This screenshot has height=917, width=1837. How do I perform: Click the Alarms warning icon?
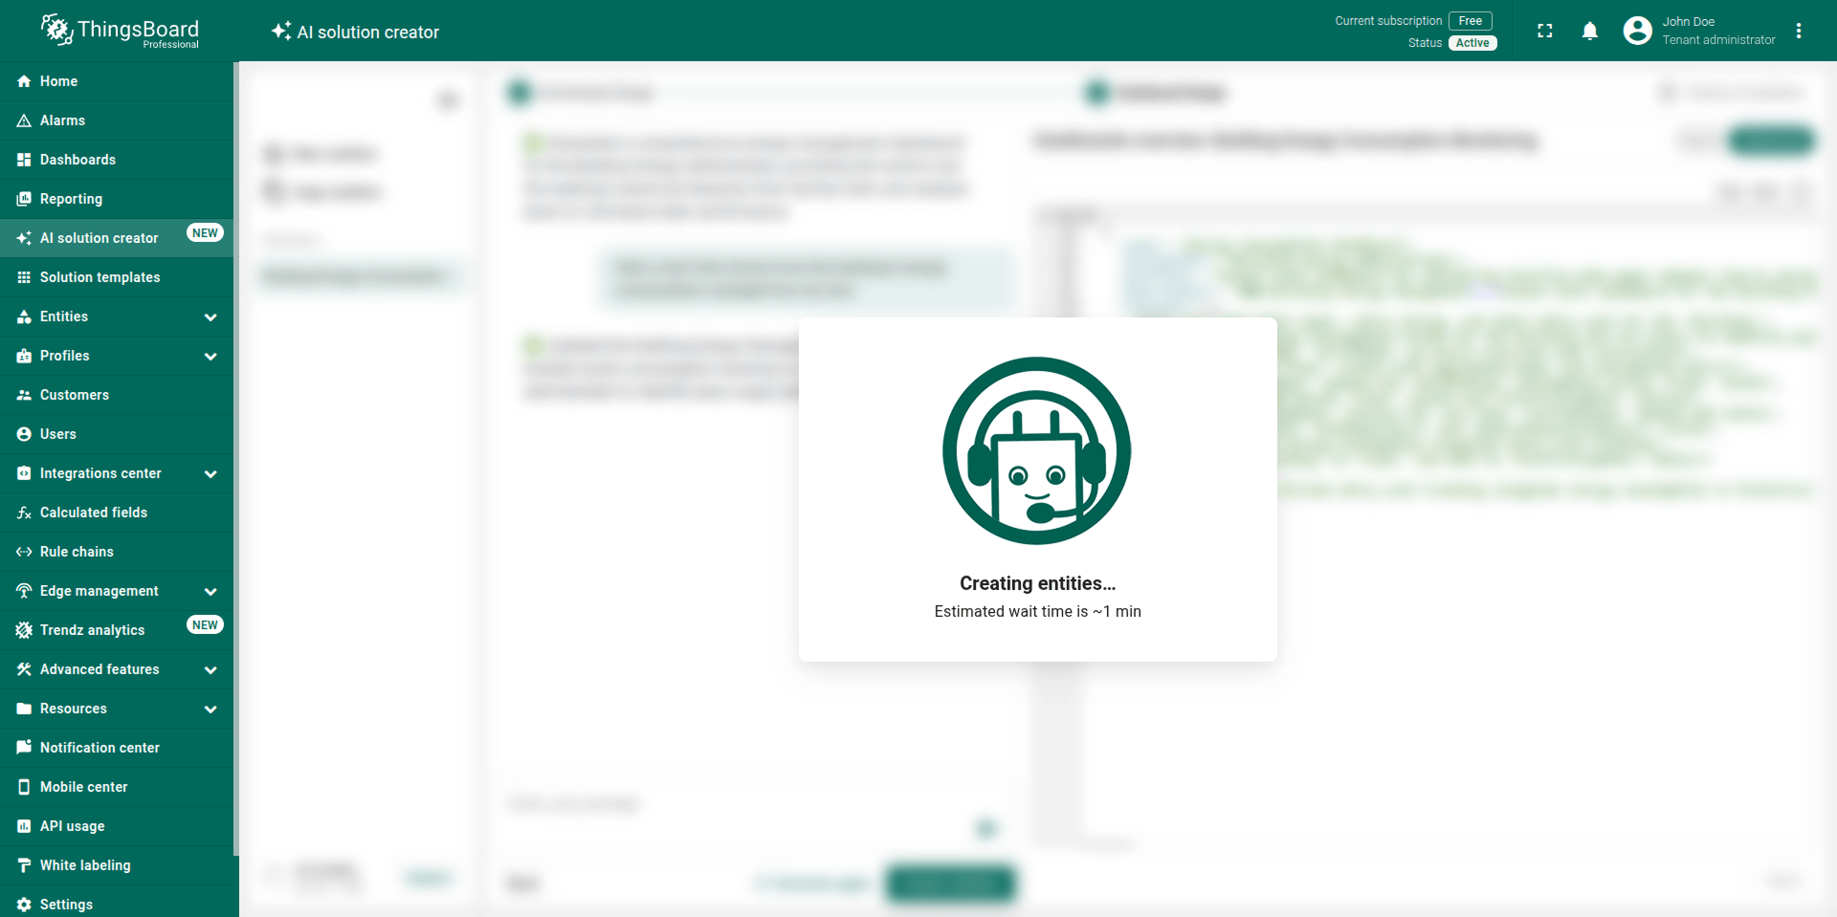[24, 120]
